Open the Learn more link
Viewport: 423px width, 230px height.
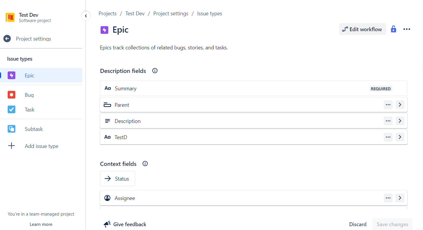tap(41, 224)
